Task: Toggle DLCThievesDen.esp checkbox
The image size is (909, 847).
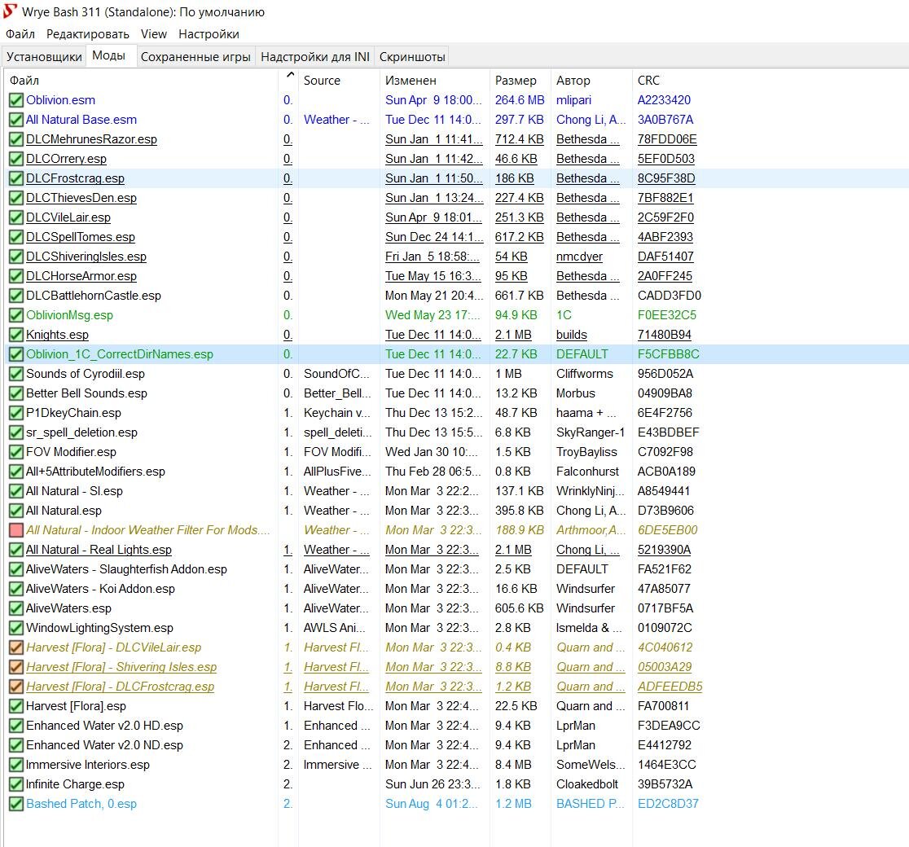Action: click(x=16, y=198)
